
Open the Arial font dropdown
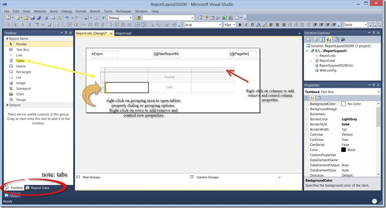(x=220, y=25)
